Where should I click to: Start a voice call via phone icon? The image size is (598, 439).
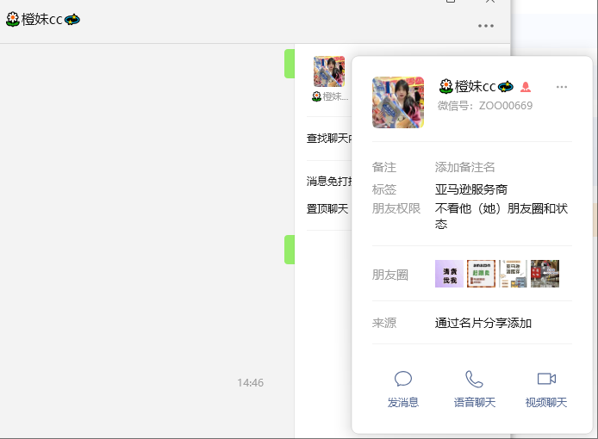474,379
